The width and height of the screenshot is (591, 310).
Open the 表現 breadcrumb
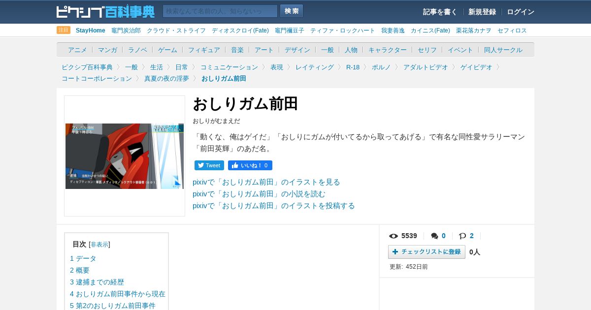pyautogui.click(x=277, y=67)
